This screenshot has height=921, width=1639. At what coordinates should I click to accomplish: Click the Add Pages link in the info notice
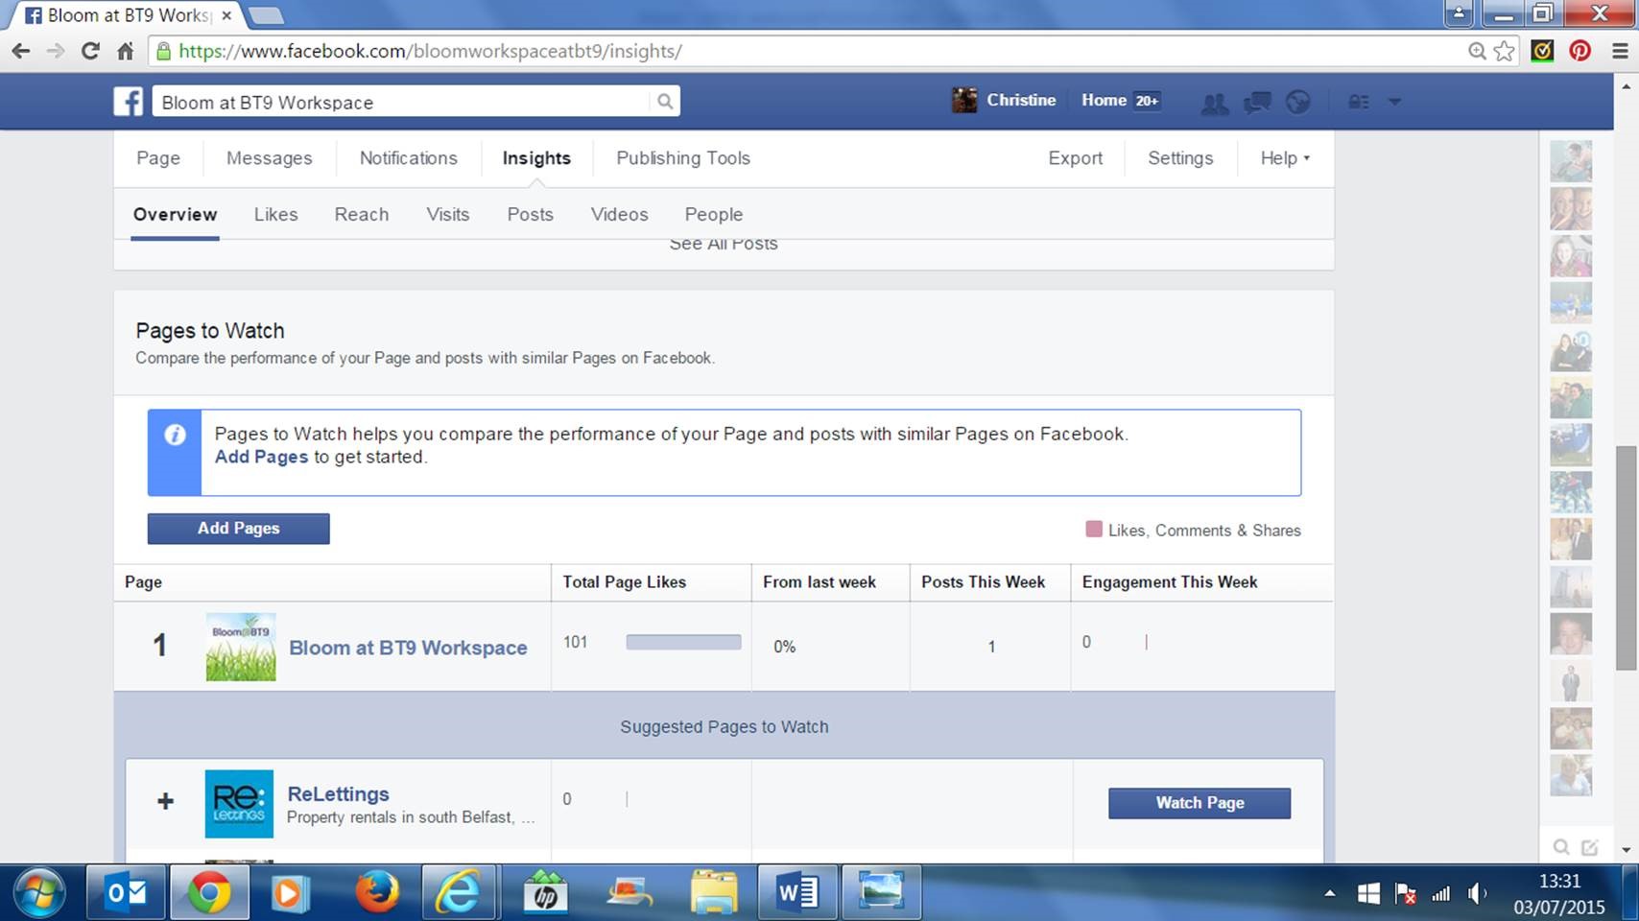[261, 457]
